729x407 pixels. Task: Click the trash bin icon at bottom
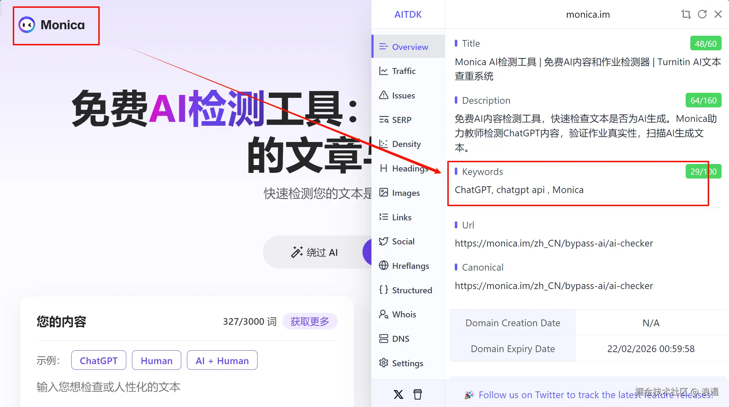coord(418,394)
